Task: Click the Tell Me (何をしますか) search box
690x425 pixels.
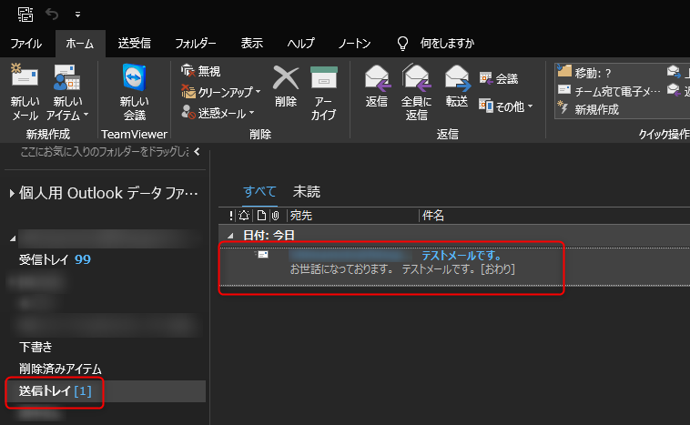Action: (447, 43)
